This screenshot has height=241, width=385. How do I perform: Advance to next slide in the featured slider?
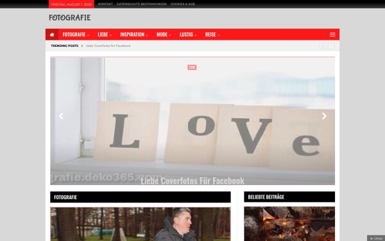click(324, 116)
